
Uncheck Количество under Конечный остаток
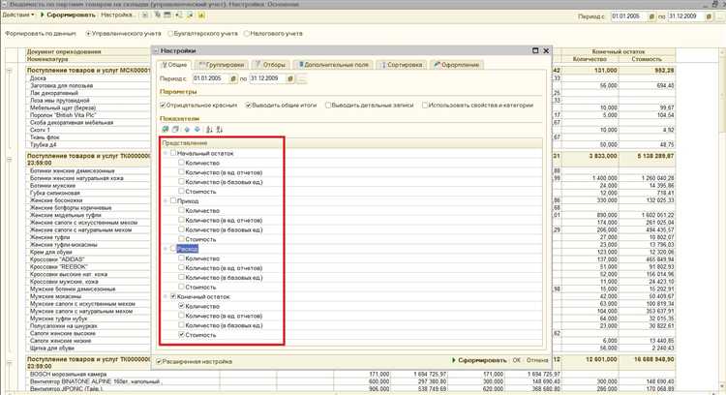182,306
